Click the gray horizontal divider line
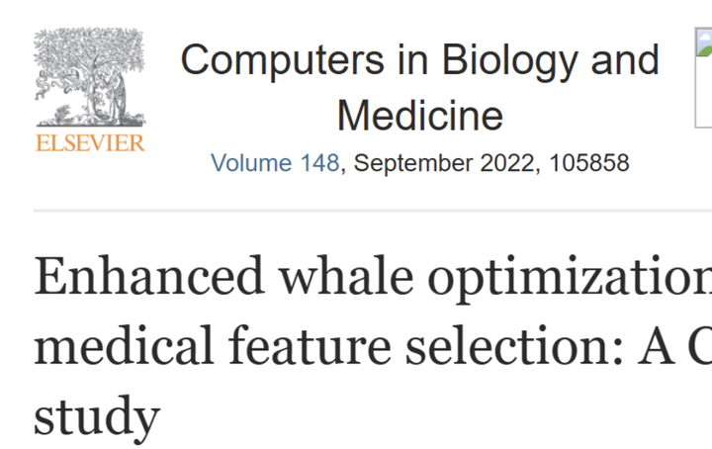712x449 pixels. click(373, 211)
